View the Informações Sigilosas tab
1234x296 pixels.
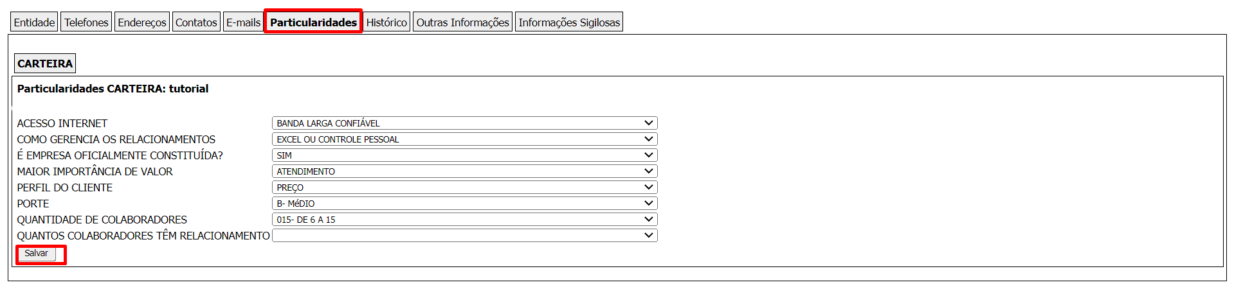[x=569, y=22]
